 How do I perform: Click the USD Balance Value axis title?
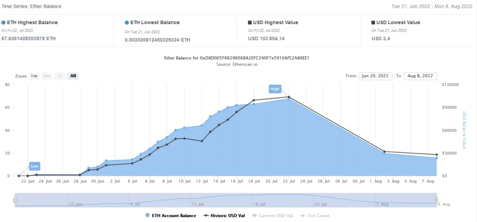pyautogui.click(x=464, y=131)
